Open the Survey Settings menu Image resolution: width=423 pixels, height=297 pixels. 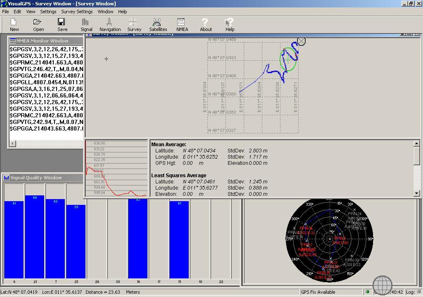pos(77,12)
